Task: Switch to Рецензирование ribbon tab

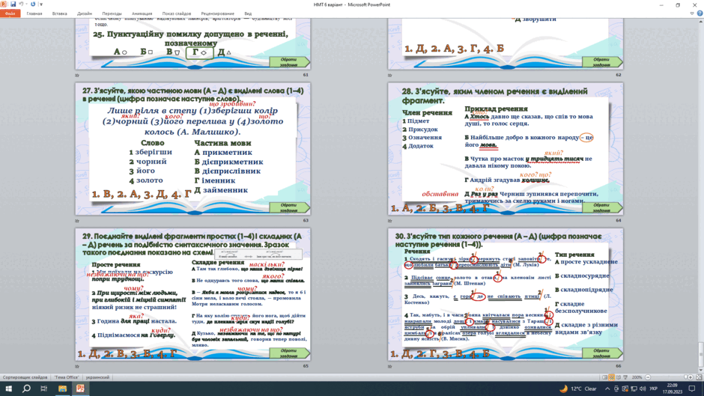Action: (x=217, y=13)
